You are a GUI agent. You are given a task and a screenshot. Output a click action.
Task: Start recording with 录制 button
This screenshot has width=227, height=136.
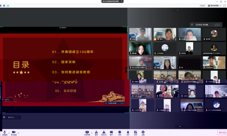(120, 133)
